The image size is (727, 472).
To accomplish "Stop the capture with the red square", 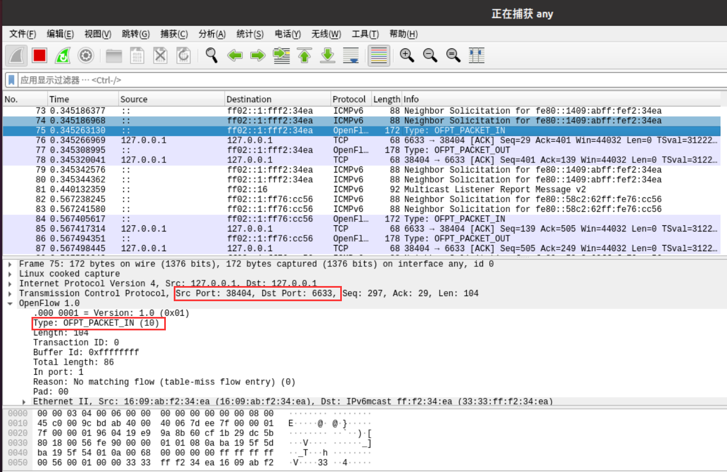I will point(39,56).
